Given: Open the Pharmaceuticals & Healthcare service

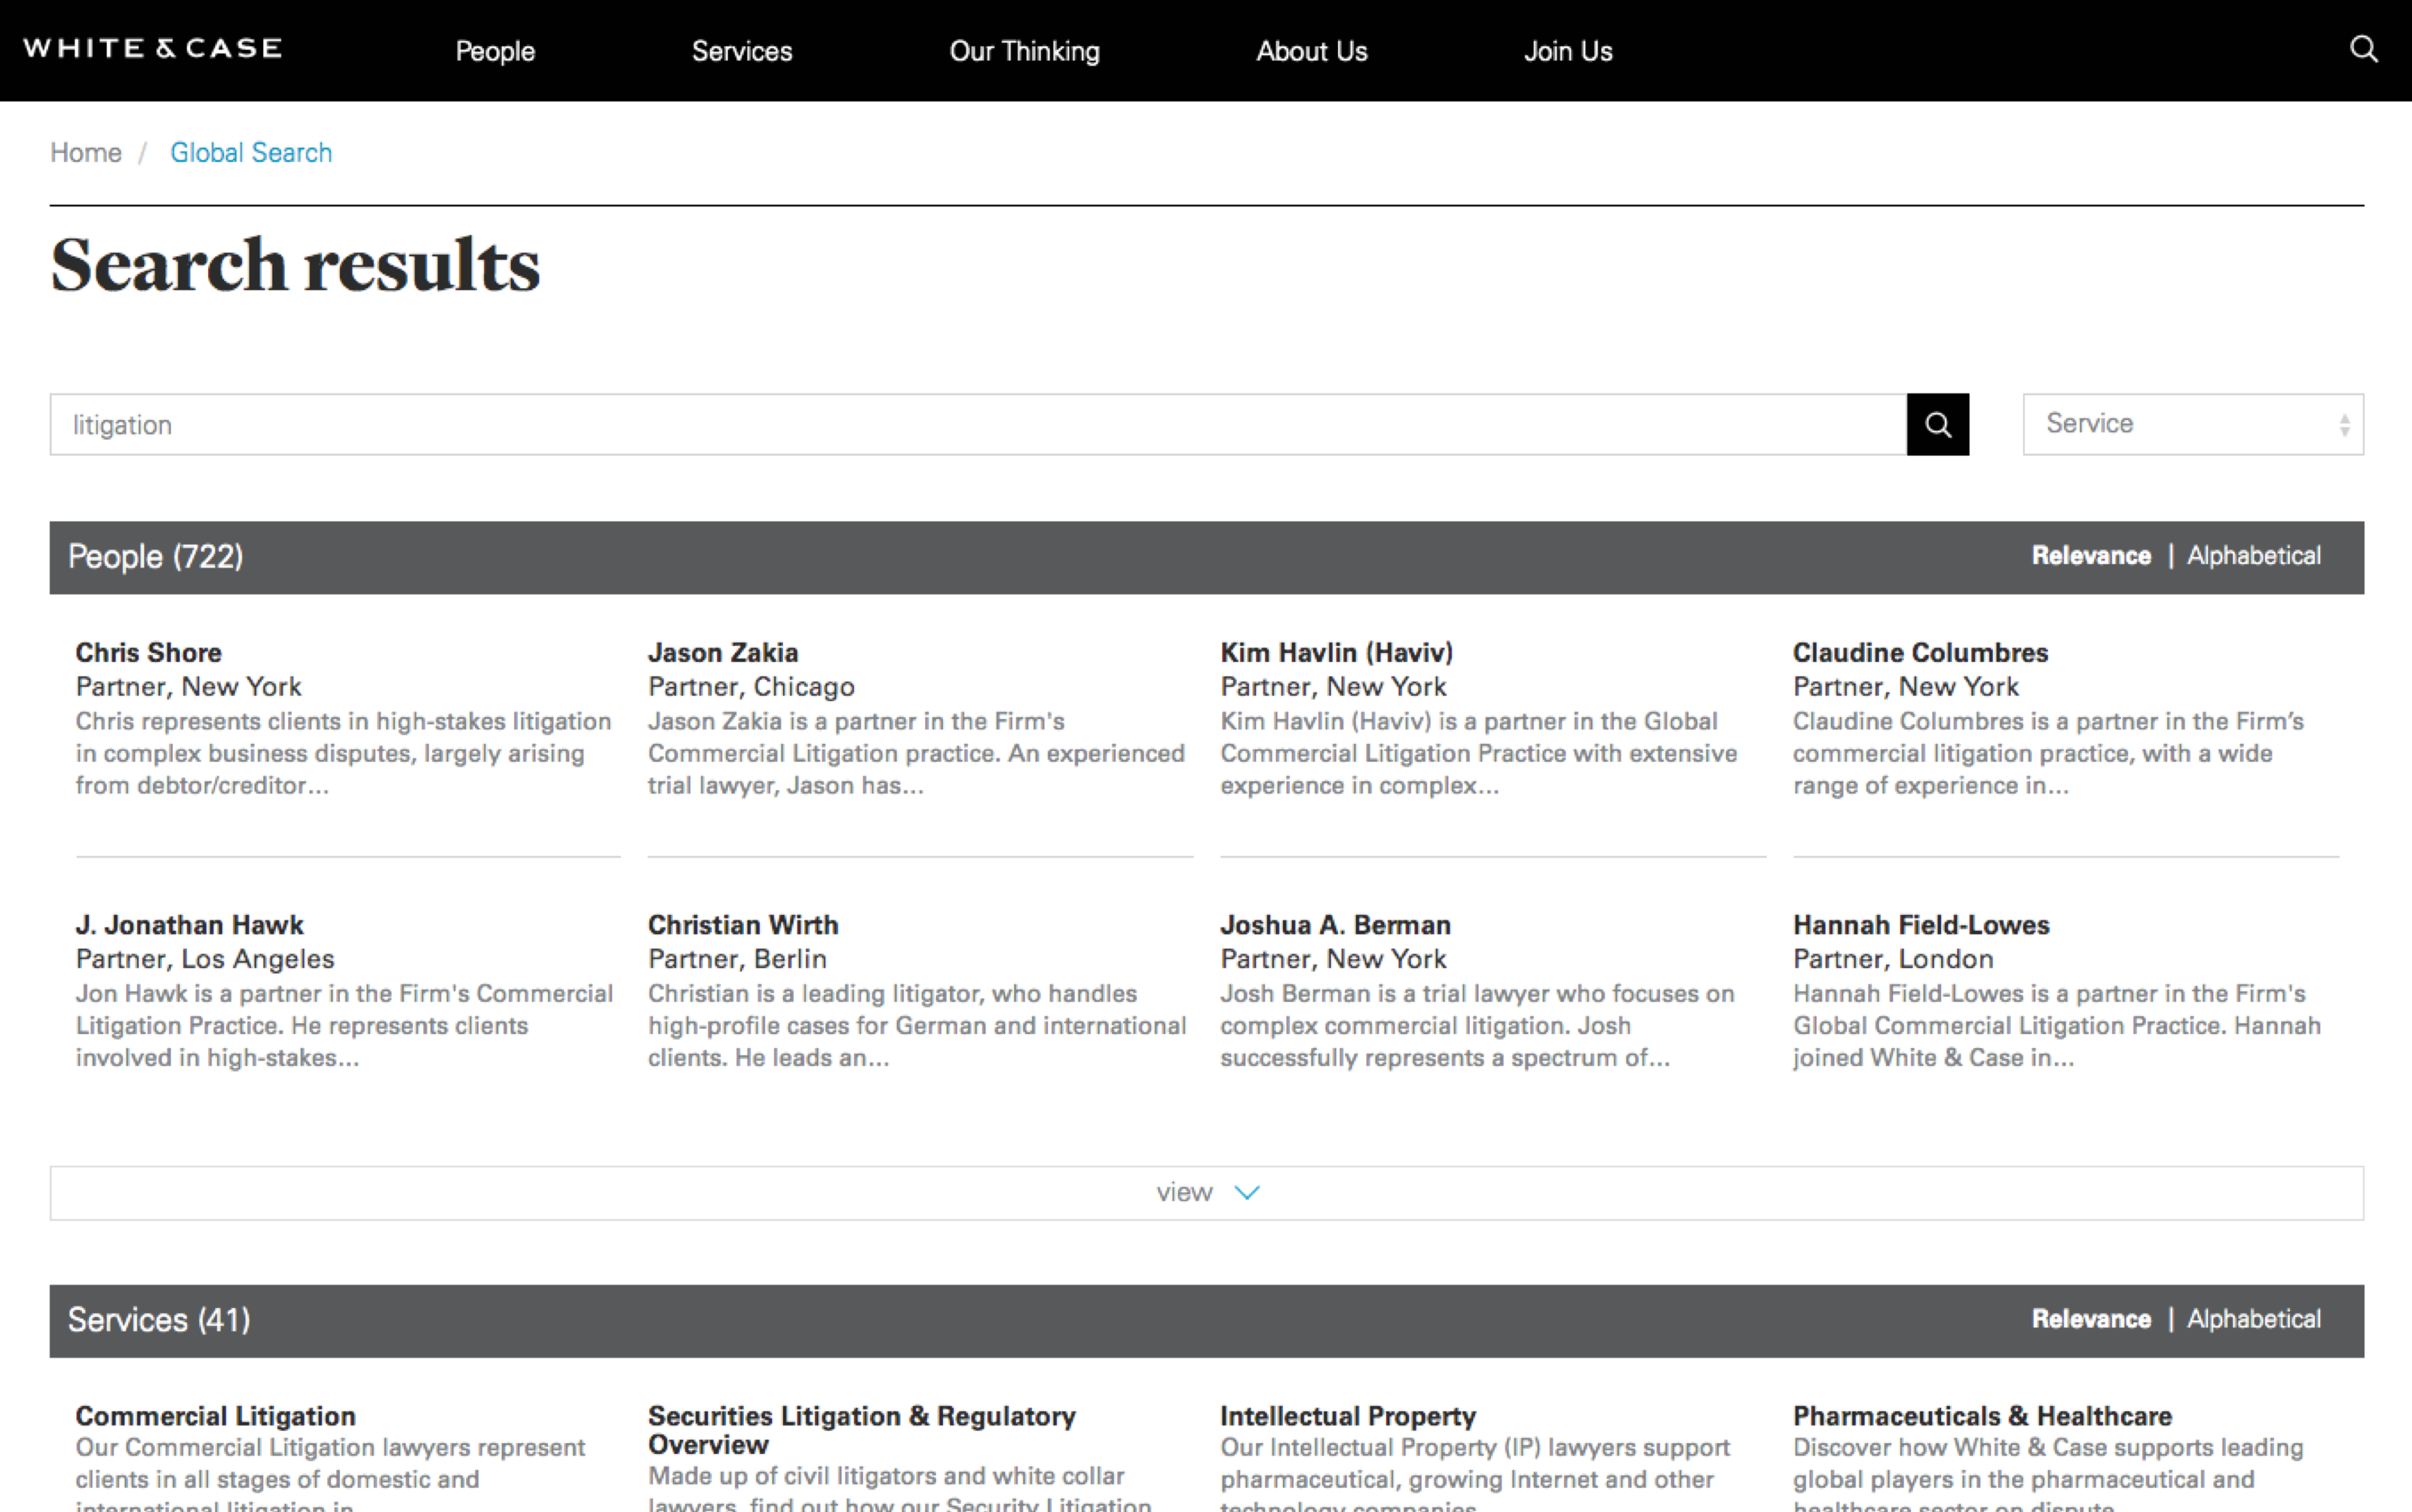Looking at the screenshot, I should 1982,1416.
